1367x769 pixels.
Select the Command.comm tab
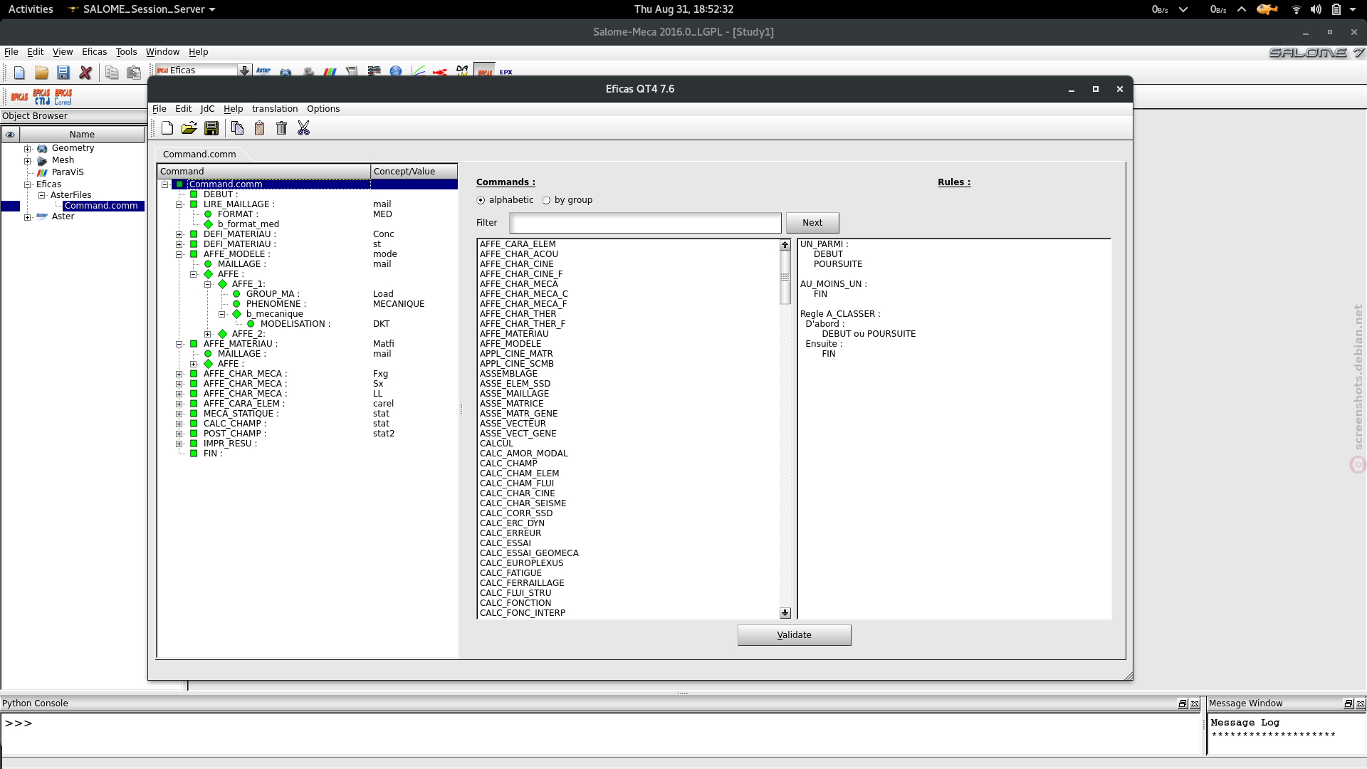click(199, 154)
